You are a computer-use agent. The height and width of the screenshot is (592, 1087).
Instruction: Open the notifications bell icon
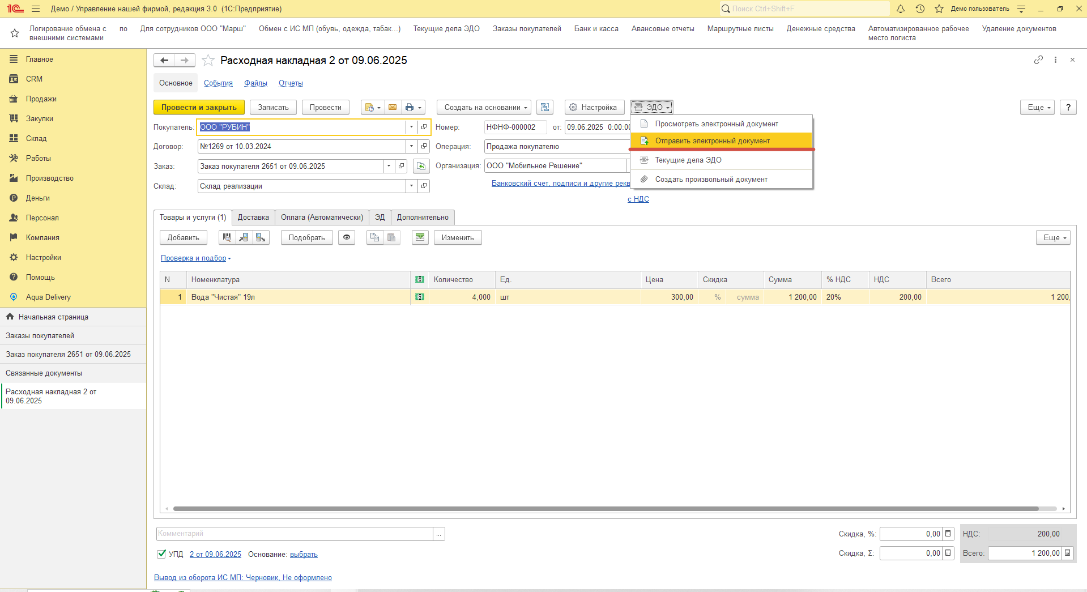[x=901, y=8]
